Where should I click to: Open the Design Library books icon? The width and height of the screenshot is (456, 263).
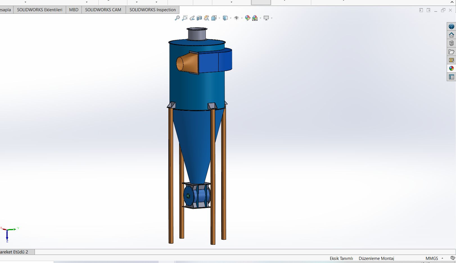coord(452,43)
